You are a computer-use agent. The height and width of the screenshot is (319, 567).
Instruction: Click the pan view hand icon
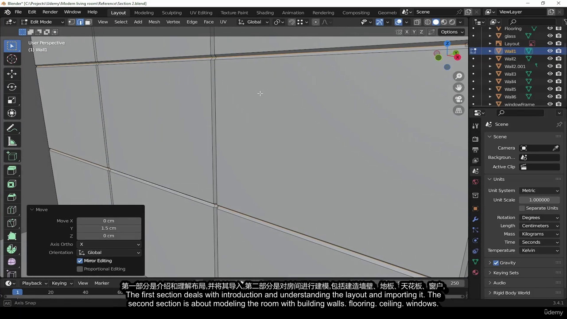point(459,88)
